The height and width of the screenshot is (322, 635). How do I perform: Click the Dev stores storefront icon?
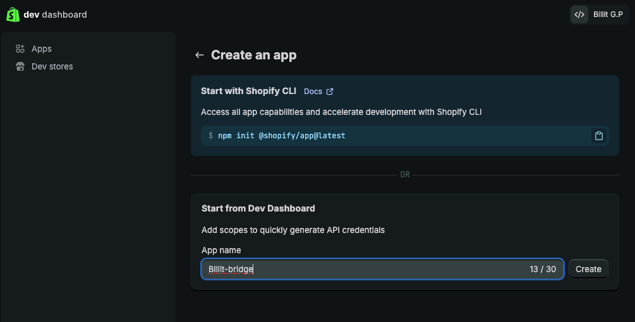click(x=20, y=66)
